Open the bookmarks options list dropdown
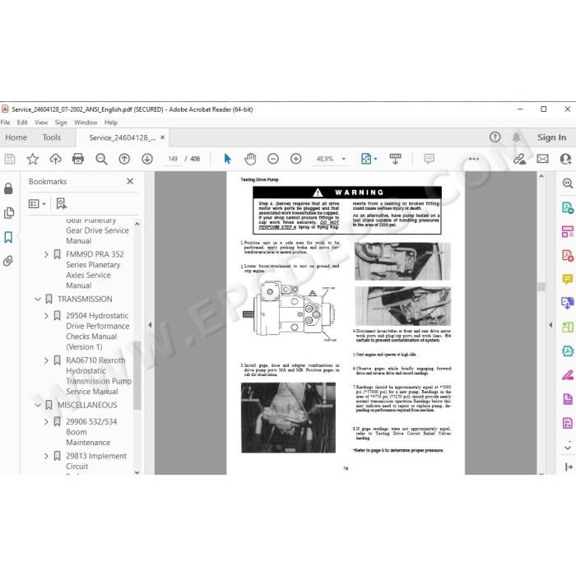 [37, 203]
